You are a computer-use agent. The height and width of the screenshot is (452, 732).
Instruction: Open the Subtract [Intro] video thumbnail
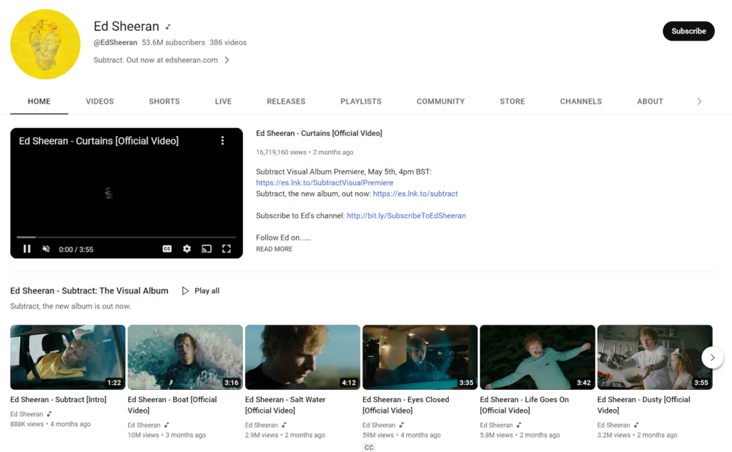tap(68, 357)
